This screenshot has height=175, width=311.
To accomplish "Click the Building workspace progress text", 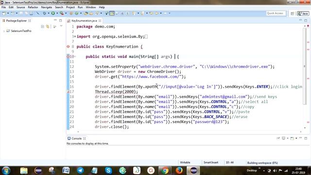I will click(262, 163).
